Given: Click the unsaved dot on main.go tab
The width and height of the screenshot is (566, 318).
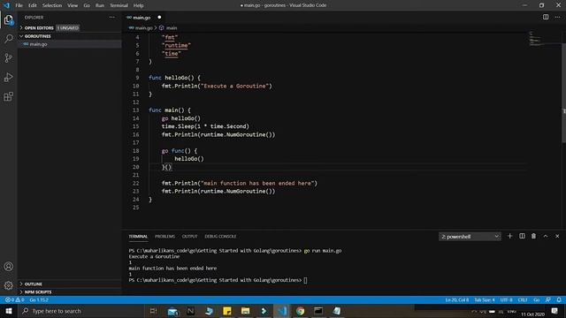Looking at the screenshot, I should 159,18.
